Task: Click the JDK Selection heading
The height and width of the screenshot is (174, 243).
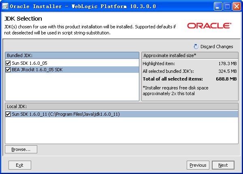Action: [23, 19]
